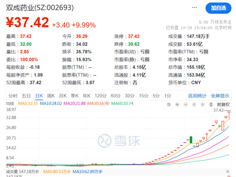Click the 换手 35.78% value
This screenshot has height=177, width=236.
[84, 52]
